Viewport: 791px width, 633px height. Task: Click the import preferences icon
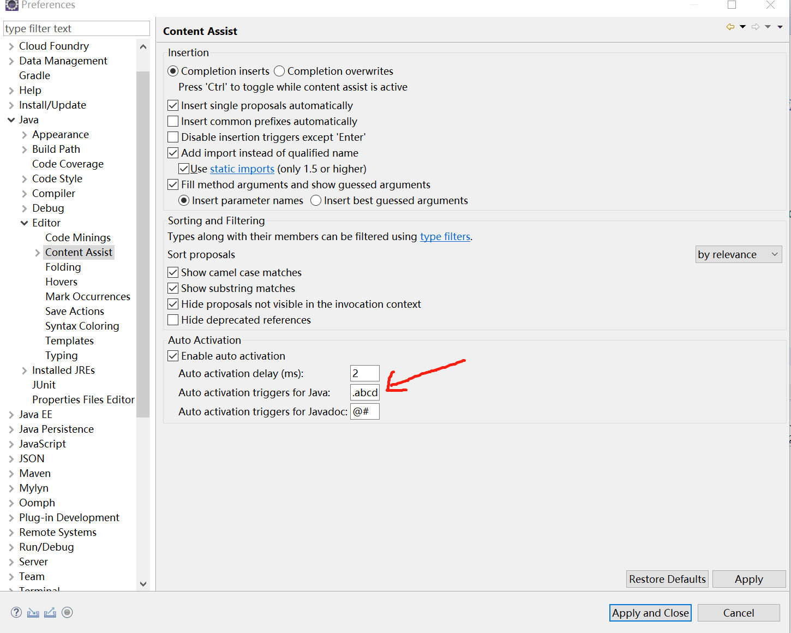point(33,612)
